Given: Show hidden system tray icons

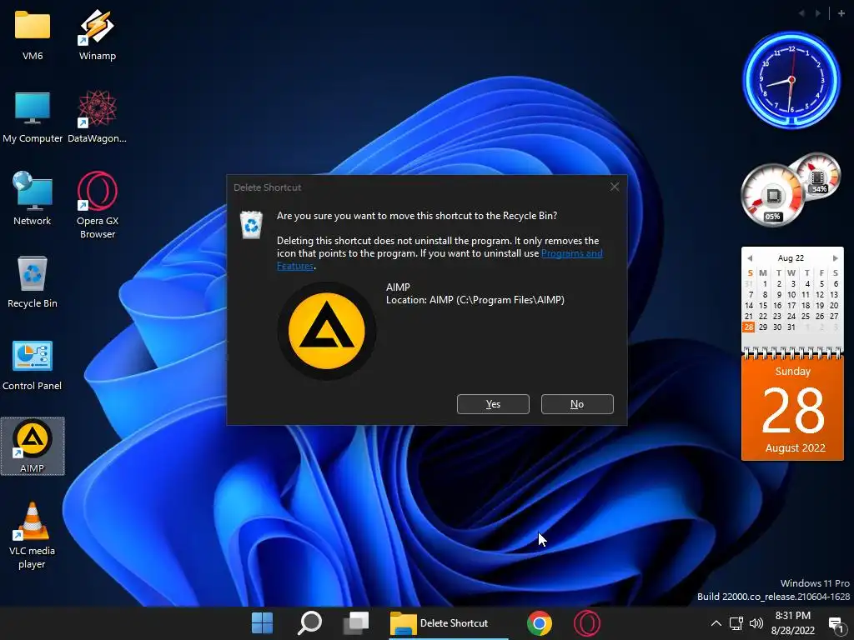Looking at the screenshot, I should [716, 623].
